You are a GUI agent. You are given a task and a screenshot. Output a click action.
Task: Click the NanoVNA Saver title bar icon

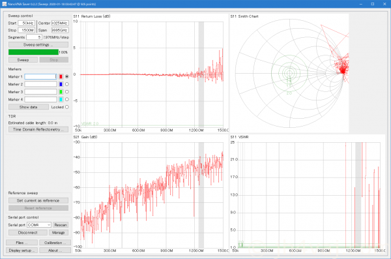click(4, 4)
